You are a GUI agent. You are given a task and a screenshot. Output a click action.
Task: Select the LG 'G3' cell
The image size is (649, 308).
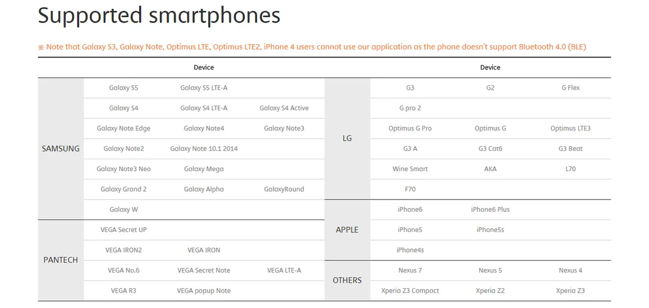[x=410, y=88]
